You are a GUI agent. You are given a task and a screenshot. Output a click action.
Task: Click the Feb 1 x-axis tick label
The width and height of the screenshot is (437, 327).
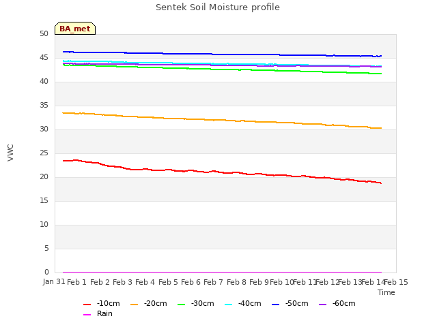pos(77,282)
